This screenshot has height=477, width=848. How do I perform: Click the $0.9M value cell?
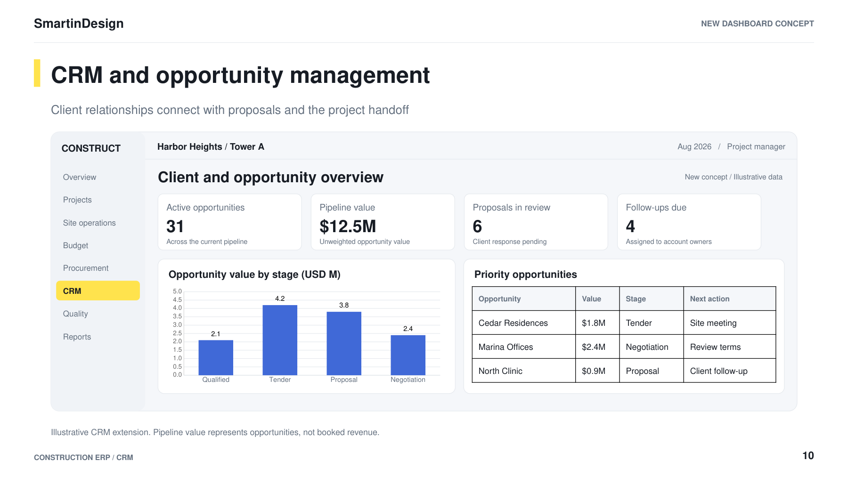coord(597,371)
